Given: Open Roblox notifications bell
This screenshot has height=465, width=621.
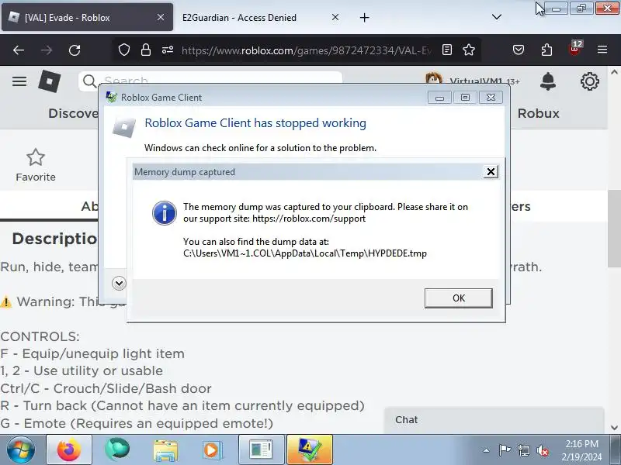Looking at the screenshot, I should [x=548, y=81].
